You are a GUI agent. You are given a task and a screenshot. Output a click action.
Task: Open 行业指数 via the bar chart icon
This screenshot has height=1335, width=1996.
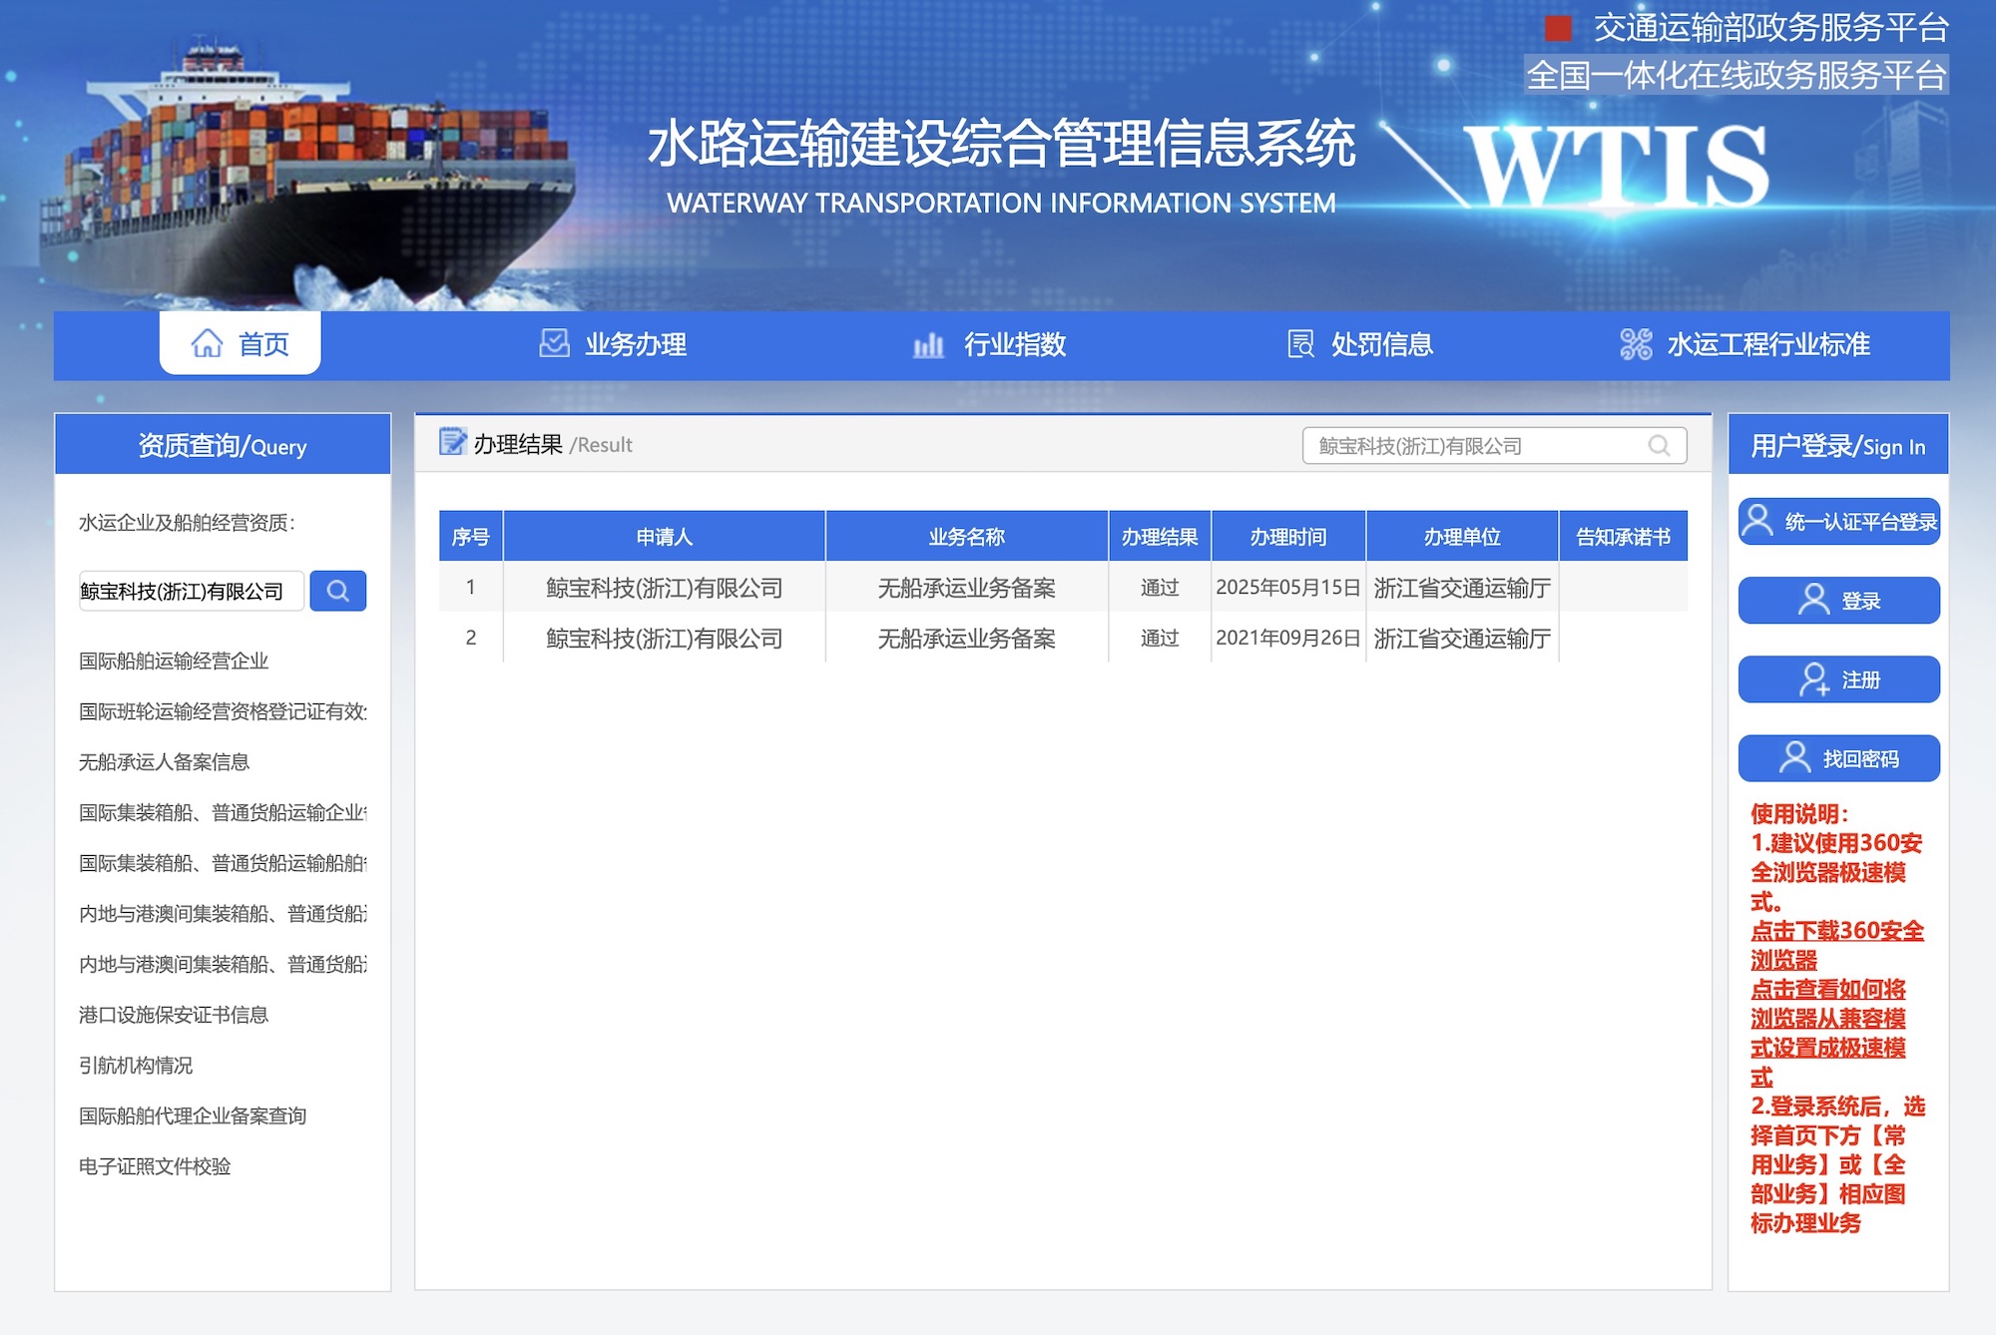tap(928, 345)
